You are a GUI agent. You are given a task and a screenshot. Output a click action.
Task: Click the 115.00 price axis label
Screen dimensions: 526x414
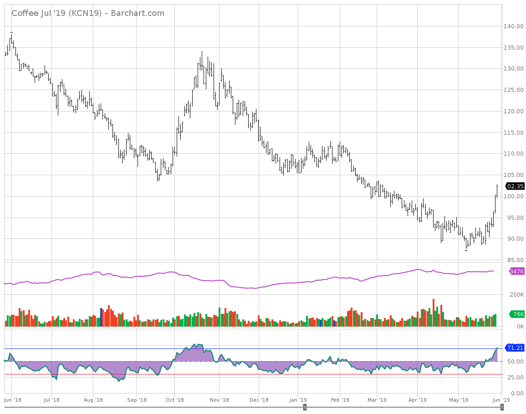513,133
